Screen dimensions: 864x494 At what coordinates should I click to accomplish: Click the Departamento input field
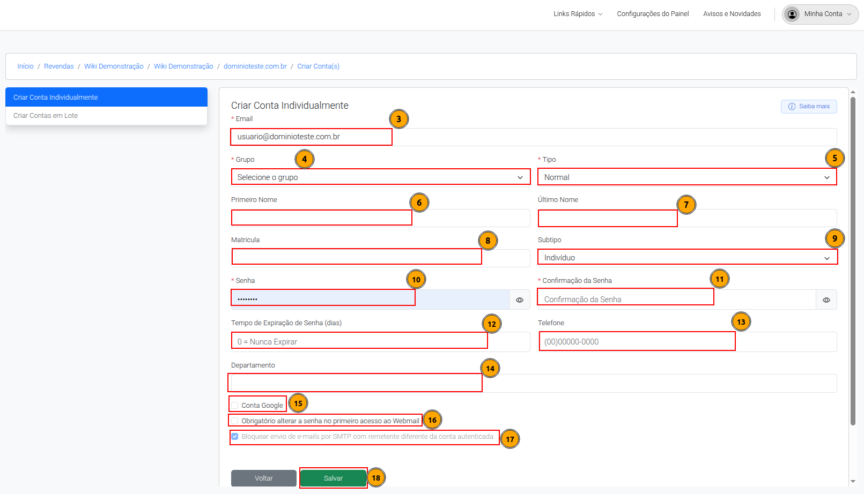pyautogui.click(x=534, y=383)
